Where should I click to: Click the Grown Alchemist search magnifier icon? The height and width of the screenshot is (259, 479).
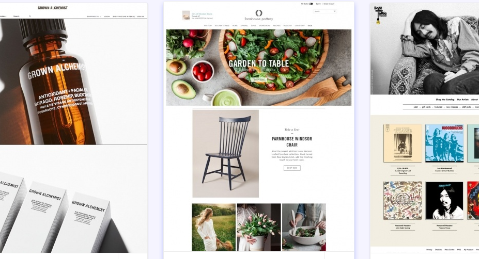30,16
